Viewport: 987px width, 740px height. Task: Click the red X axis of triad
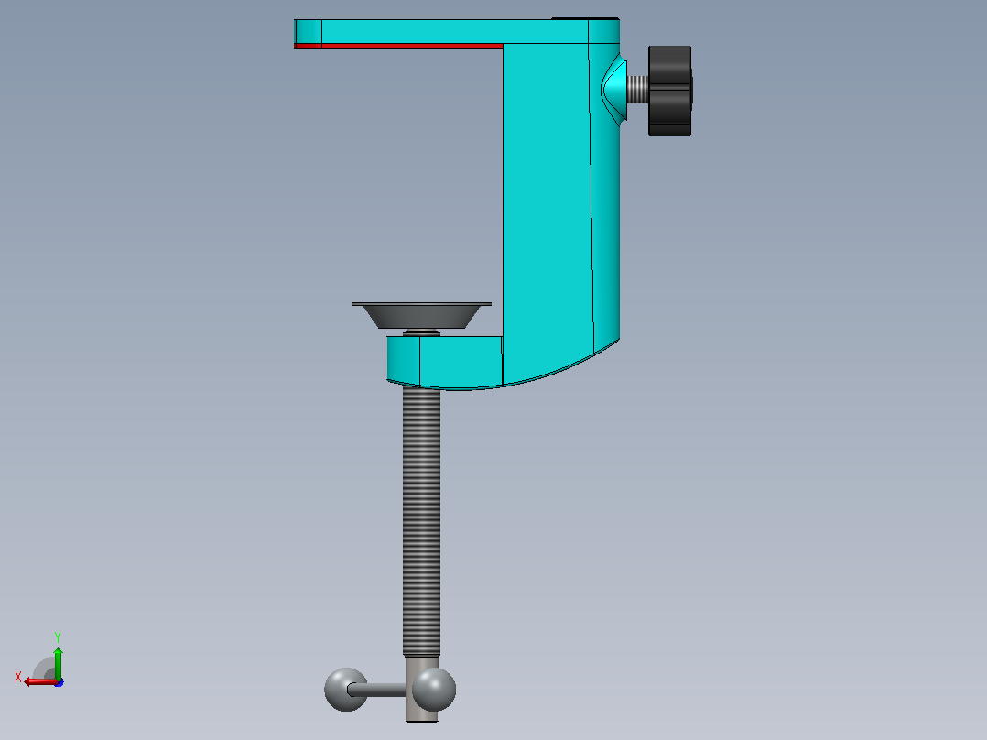coord(40,682)
